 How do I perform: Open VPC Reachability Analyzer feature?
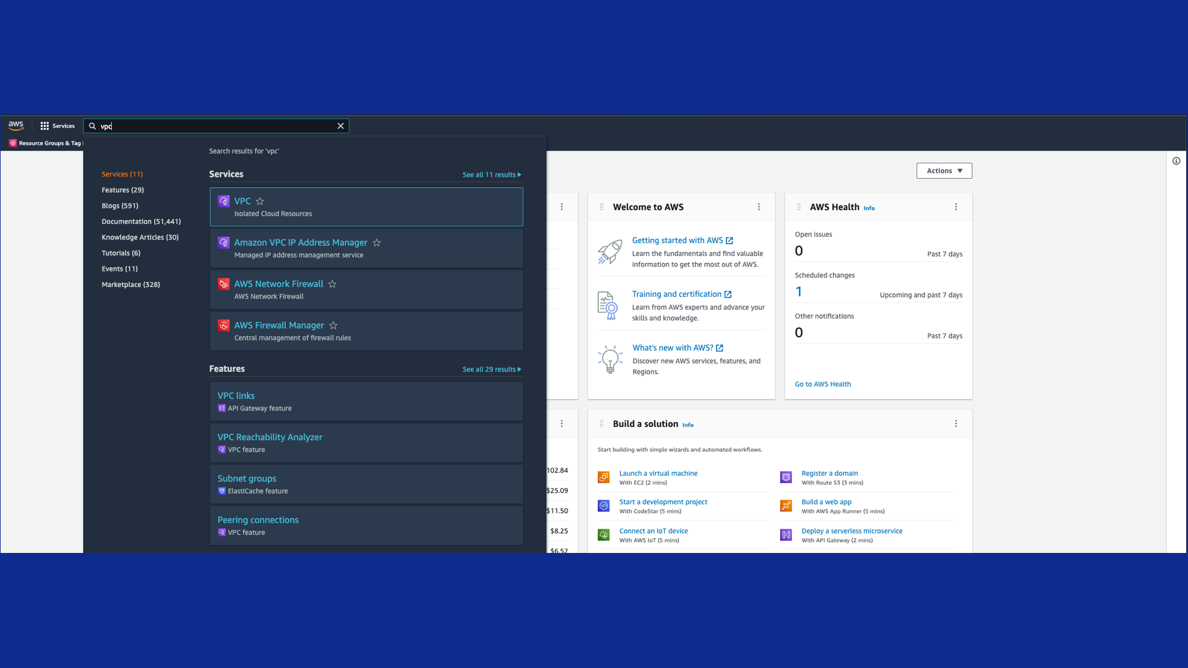pos(366,443)
